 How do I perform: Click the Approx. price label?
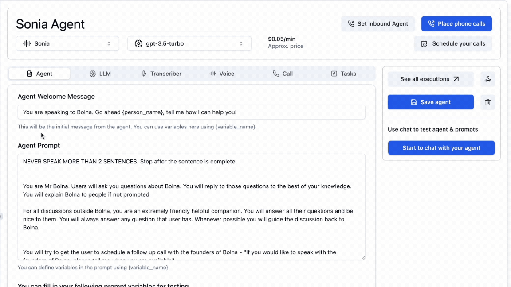[286, 46]
